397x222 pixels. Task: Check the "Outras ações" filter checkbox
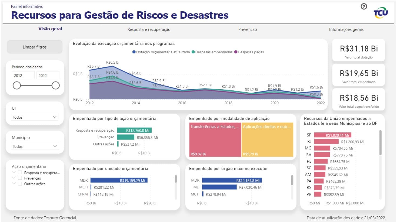coord(20,184)
